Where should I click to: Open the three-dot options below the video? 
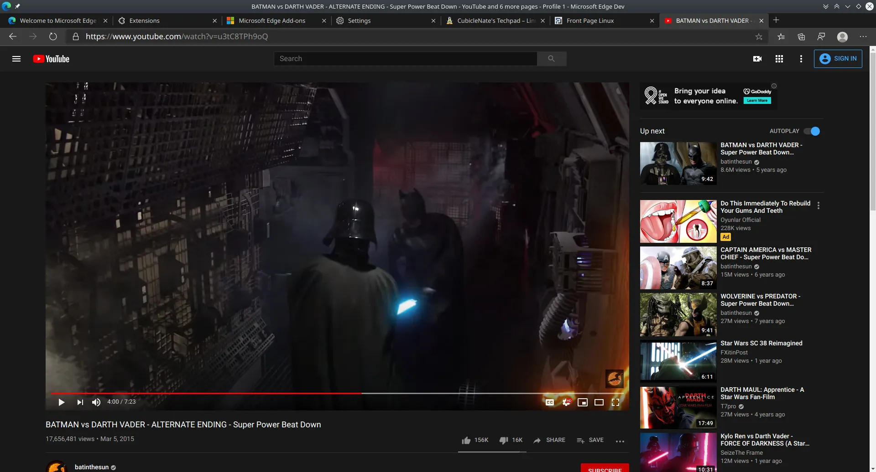(x=620, y=441)
